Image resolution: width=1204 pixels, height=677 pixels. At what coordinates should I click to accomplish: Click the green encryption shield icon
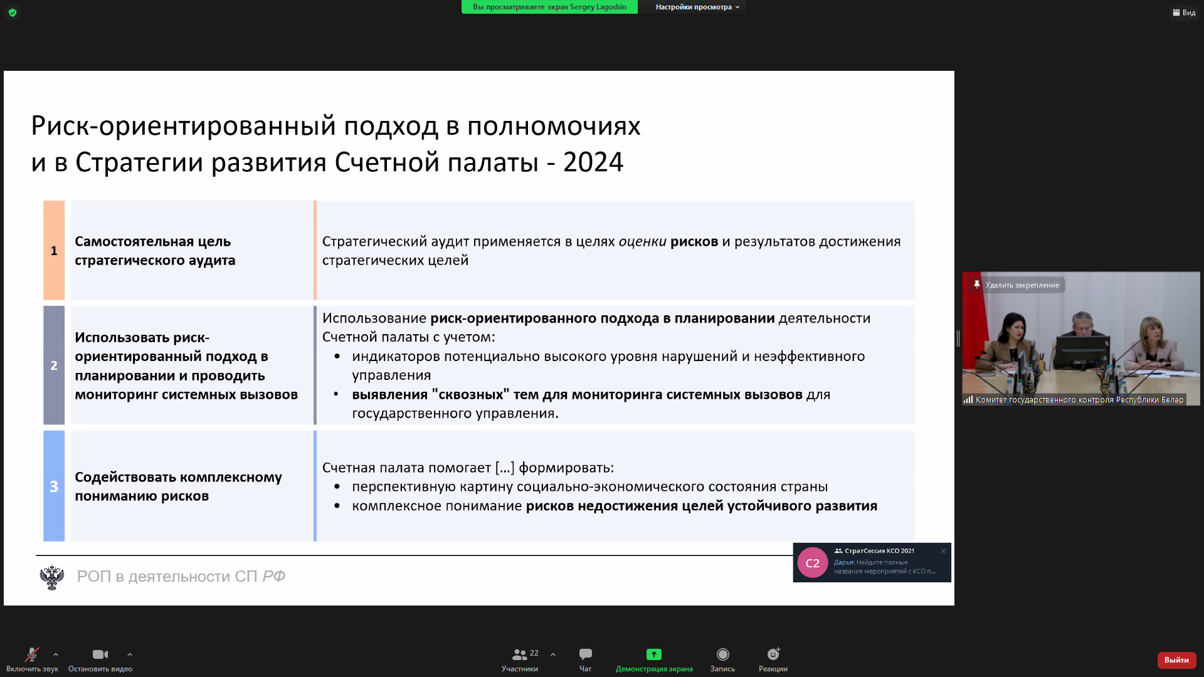tap(13, 13)
